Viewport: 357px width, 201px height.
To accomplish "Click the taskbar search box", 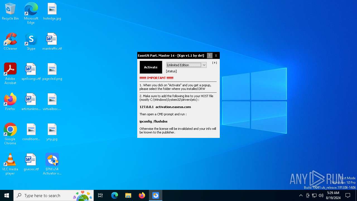I will 54,195.
